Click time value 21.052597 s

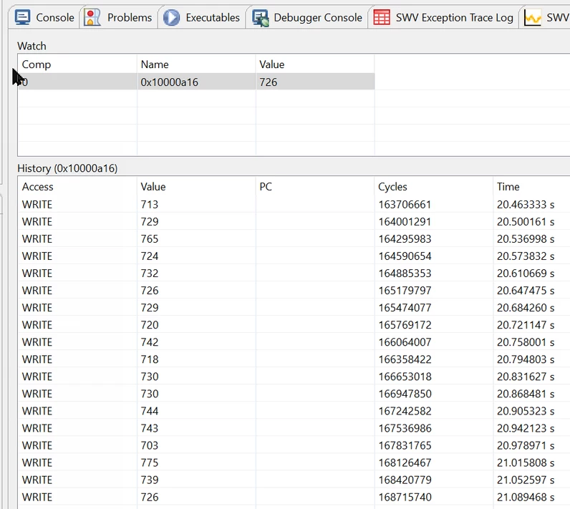point(526,480)
